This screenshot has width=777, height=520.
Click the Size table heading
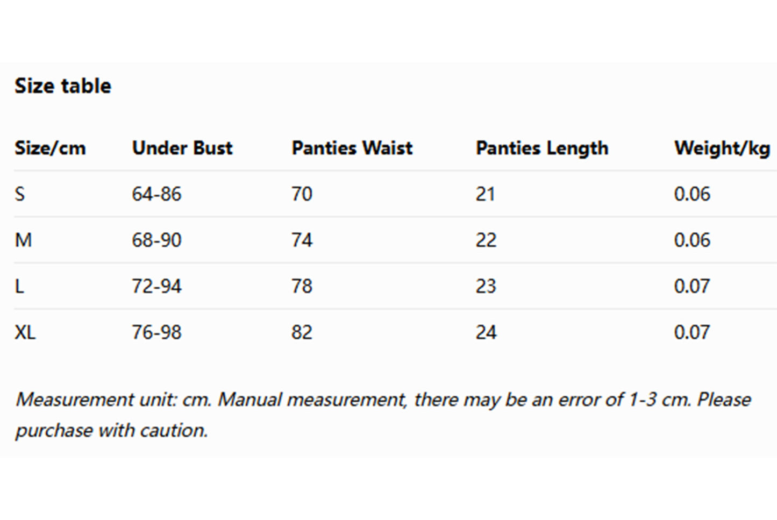[x=63, y=86]
